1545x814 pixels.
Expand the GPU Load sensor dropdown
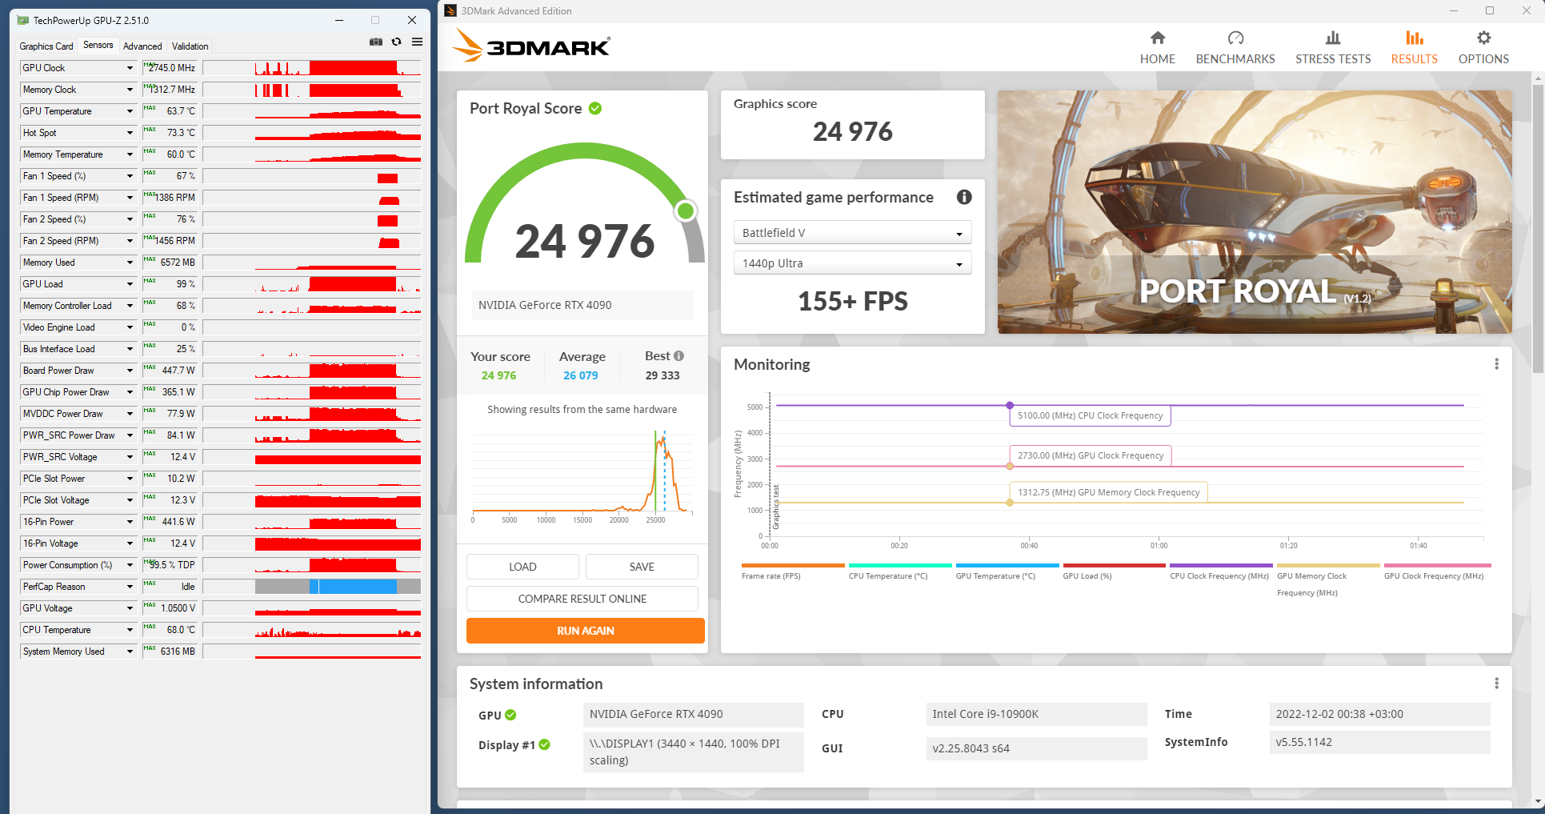(130, 284)
